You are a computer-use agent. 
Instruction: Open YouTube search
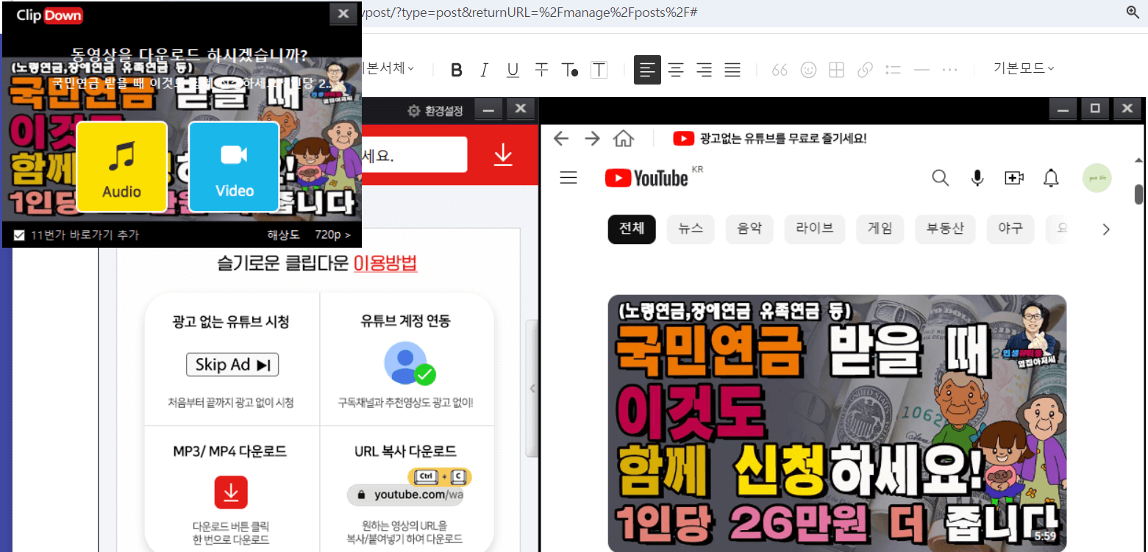[940, 178]
